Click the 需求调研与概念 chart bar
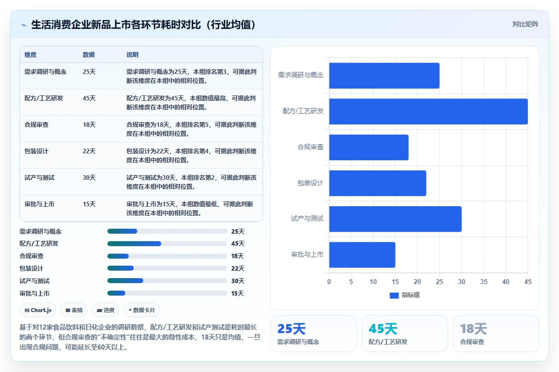This screenshot has width=559, height=372. [384, 75]
